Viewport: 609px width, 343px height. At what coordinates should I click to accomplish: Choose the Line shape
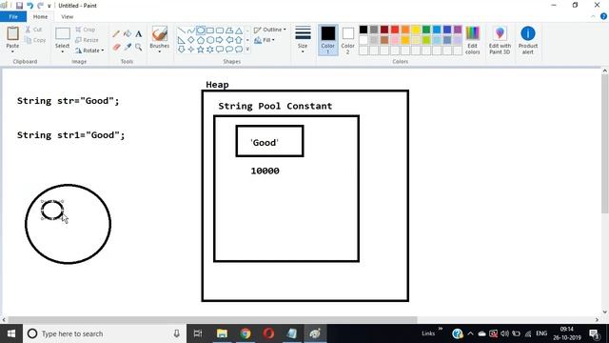tap(182, 30)
